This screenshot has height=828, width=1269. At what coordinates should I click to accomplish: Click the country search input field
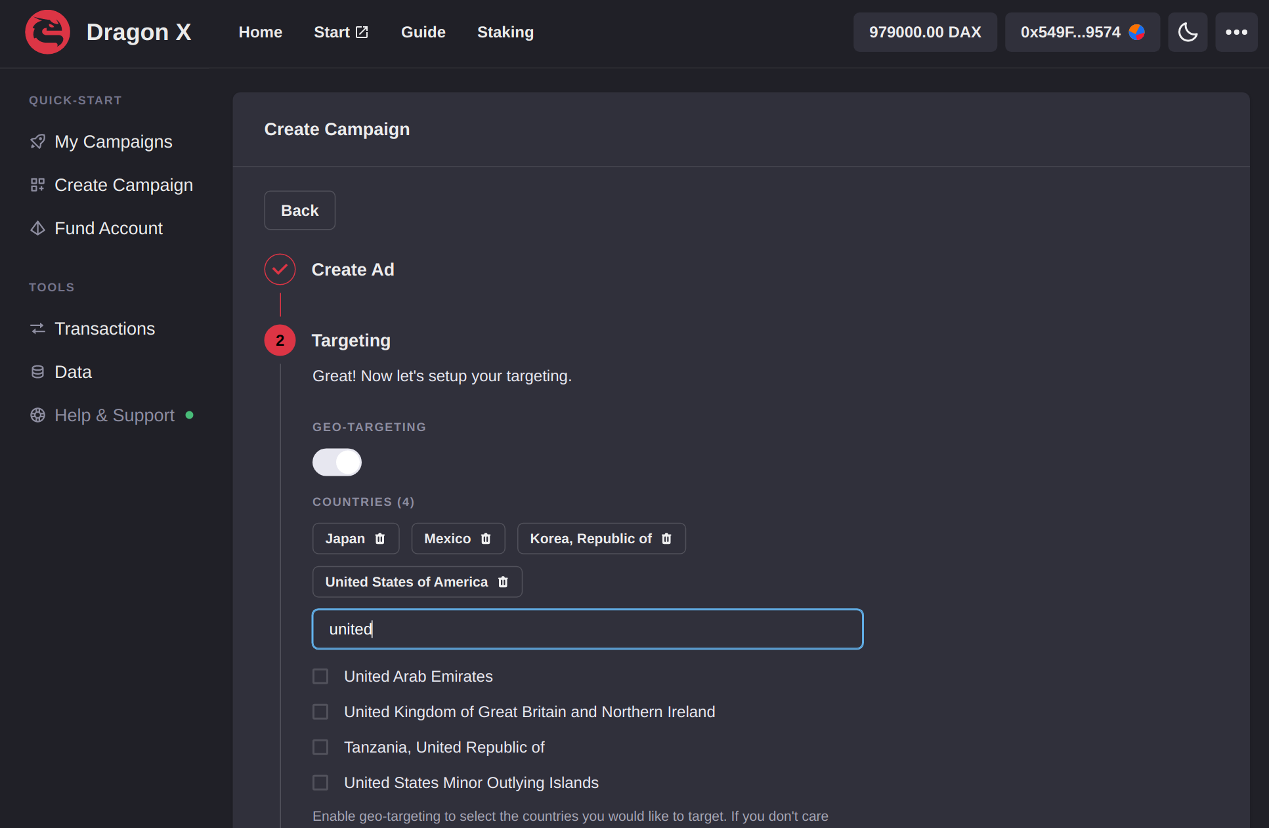(x=587, y=629)
